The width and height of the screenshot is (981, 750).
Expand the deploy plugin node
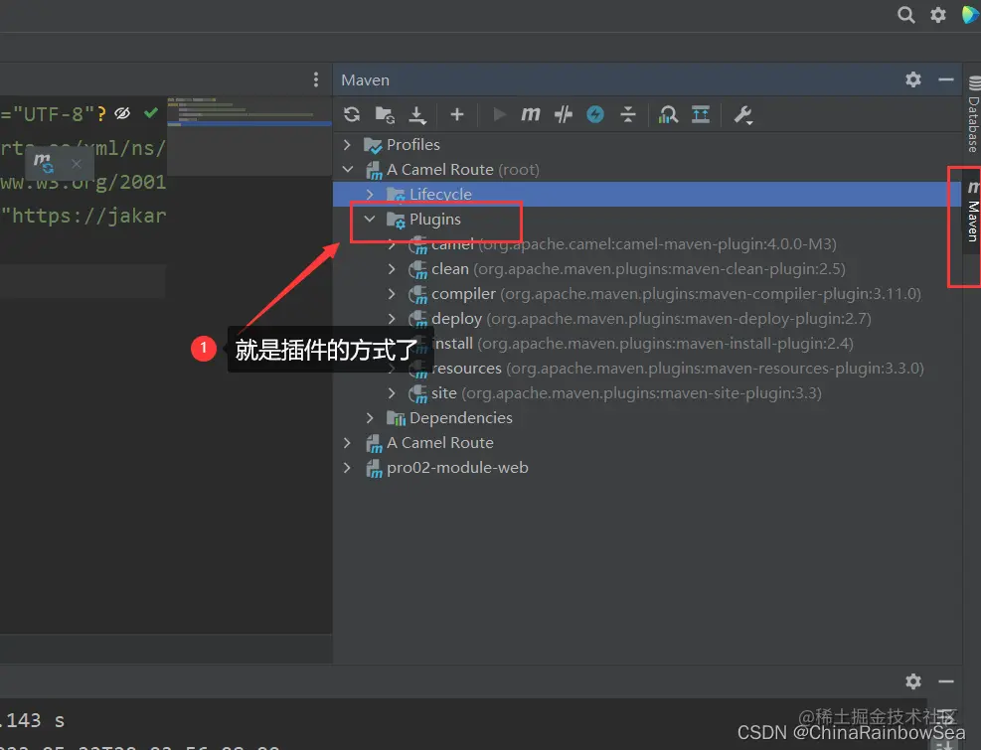(x=392, y=319)
